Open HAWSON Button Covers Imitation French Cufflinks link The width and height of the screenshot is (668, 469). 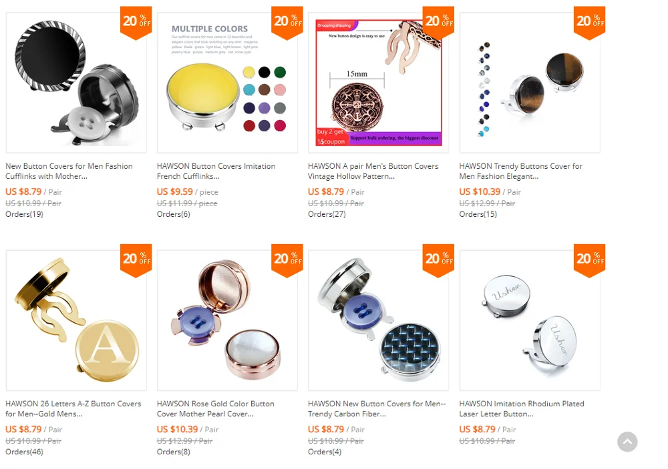click(216, 171)
